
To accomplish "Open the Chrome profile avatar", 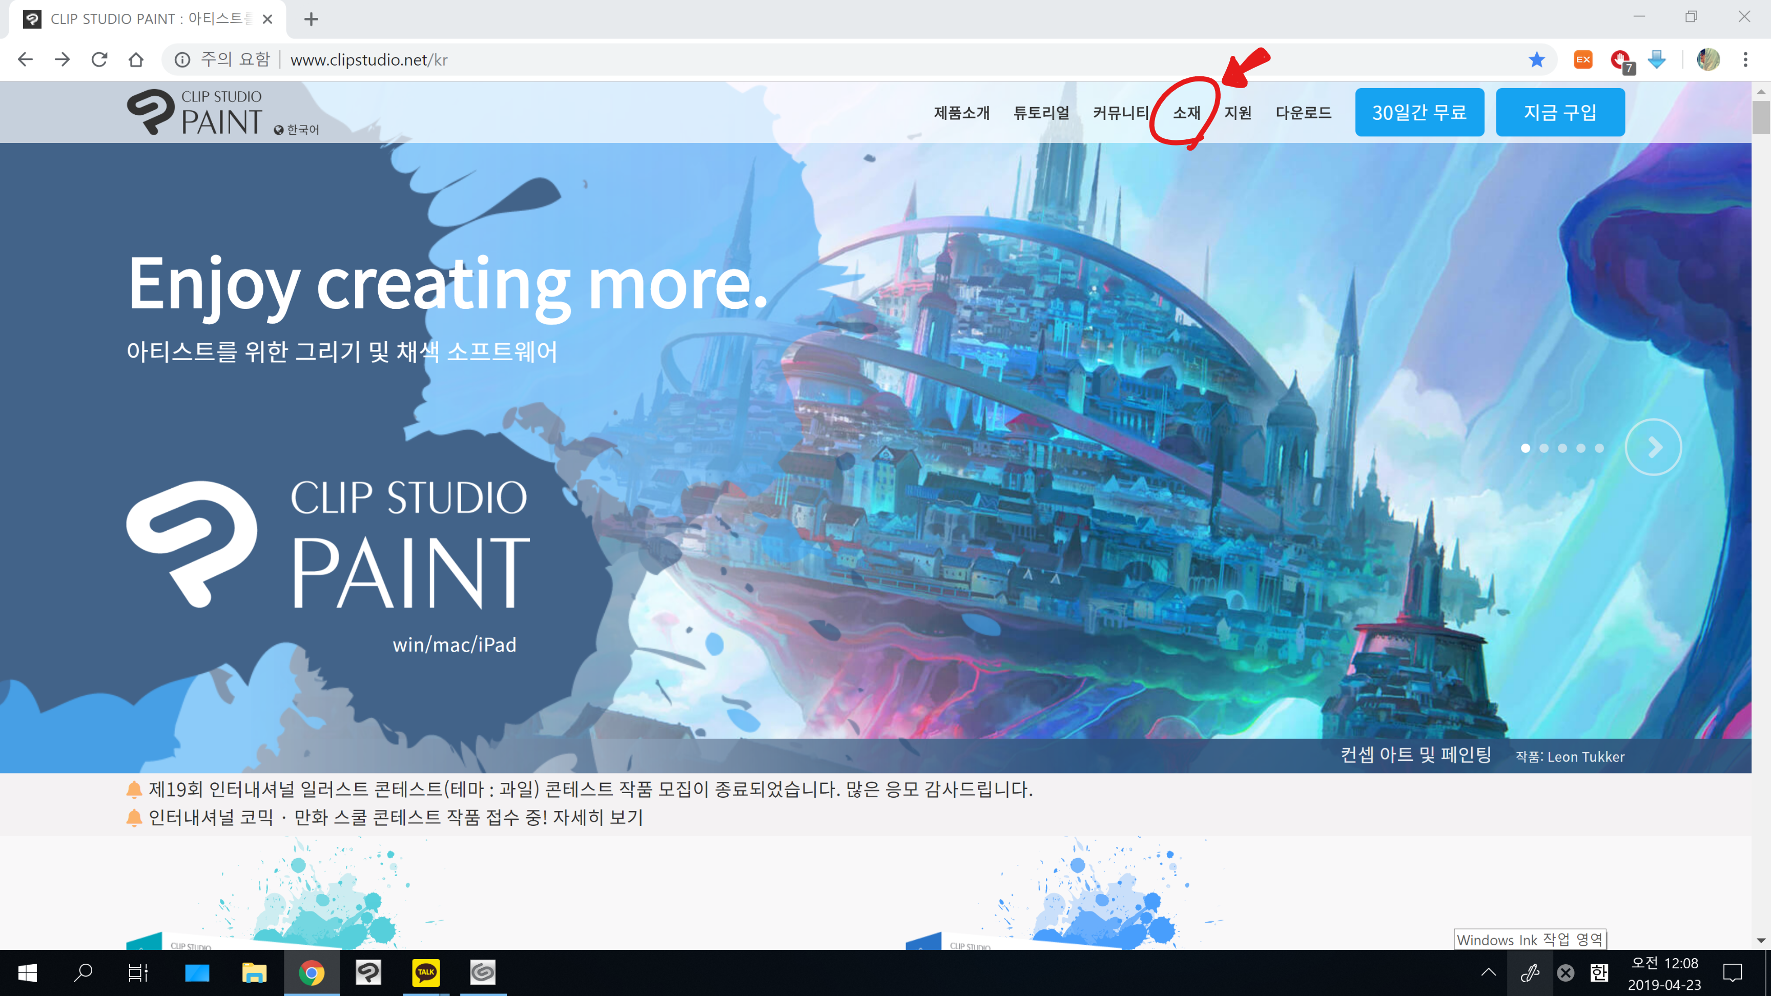I will [1708, 60].
